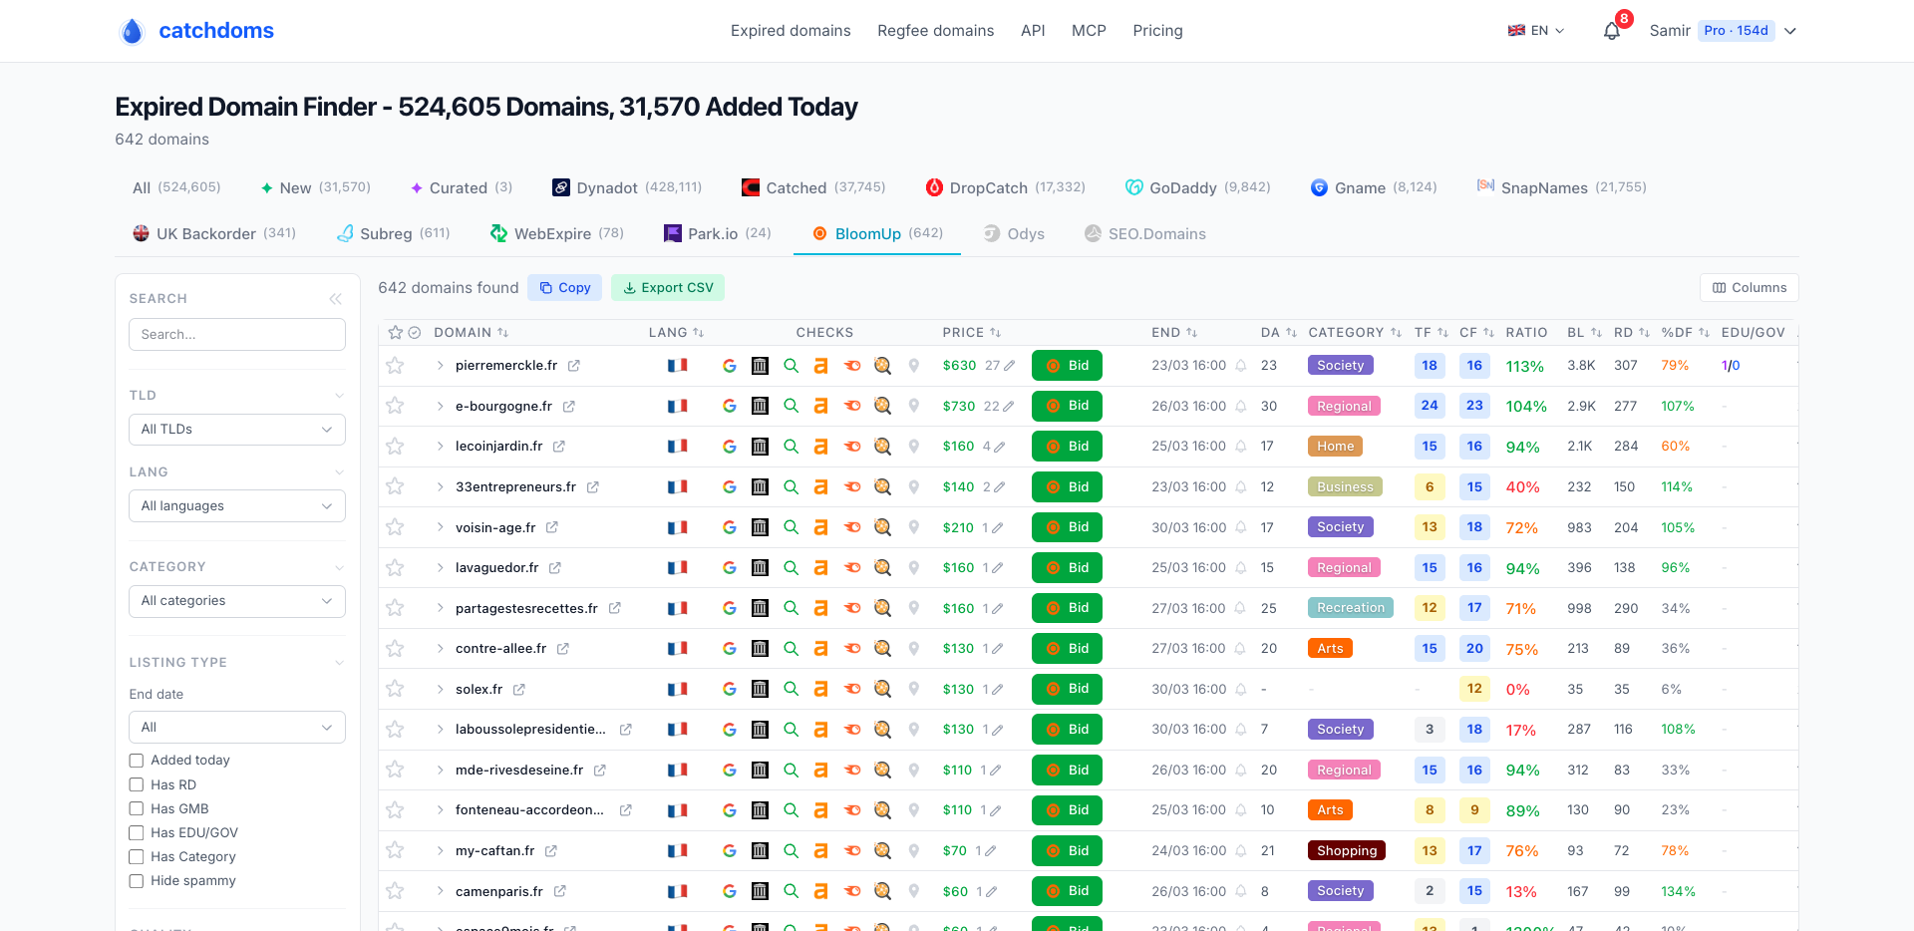
Task: Click the pencil icon next to $630
Action: (1009, 366)
